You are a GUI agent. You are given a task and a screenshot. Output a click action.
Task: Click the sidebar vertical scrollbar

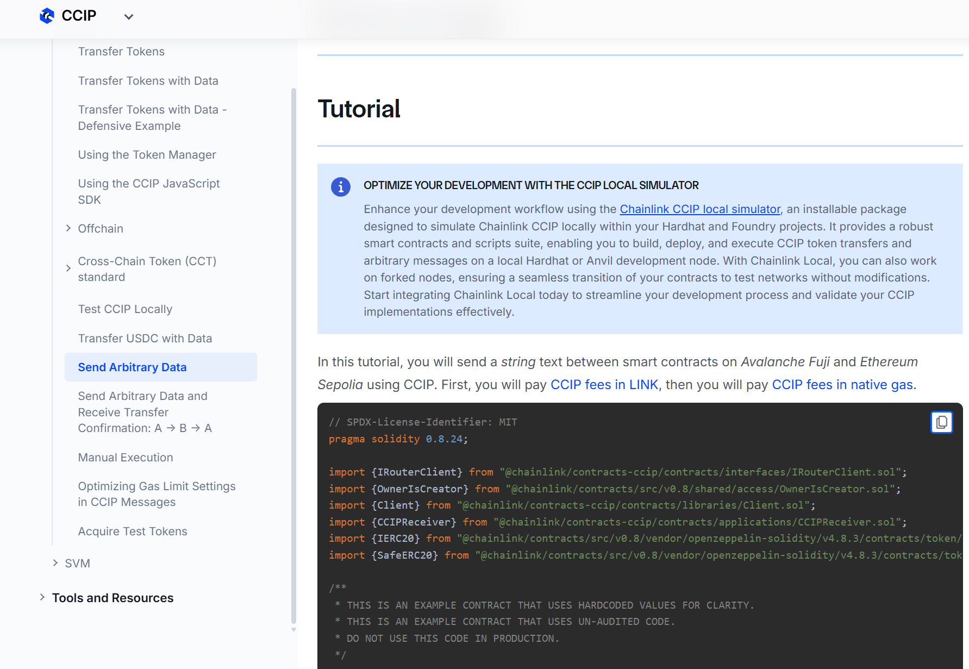click(294, 356)
